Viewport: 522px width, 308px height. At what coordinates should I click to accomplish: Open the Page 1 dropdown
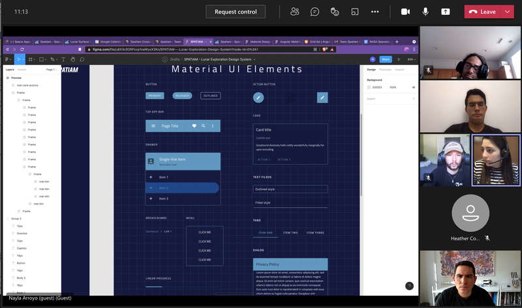click(51, 69)
